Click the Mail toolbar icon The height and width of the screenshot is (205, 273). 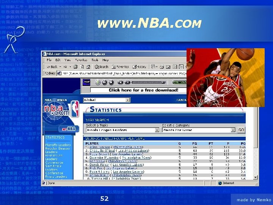153,66
